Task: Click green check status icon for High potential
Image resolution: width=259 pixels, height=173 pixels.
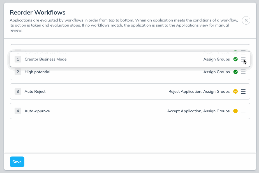Action: coord(235,72)
